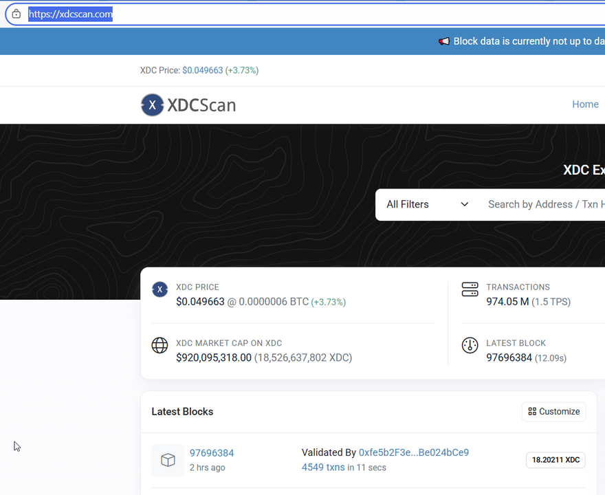605x495 pixels.
Task: Click the Latest Block gauge icon
Action: coord(470,345)
